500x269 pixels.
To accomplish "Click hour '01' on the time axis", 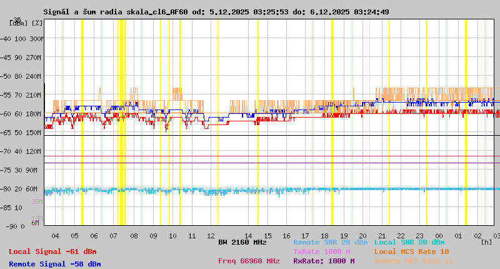I will pyautogui.click(x=458, y=236).
